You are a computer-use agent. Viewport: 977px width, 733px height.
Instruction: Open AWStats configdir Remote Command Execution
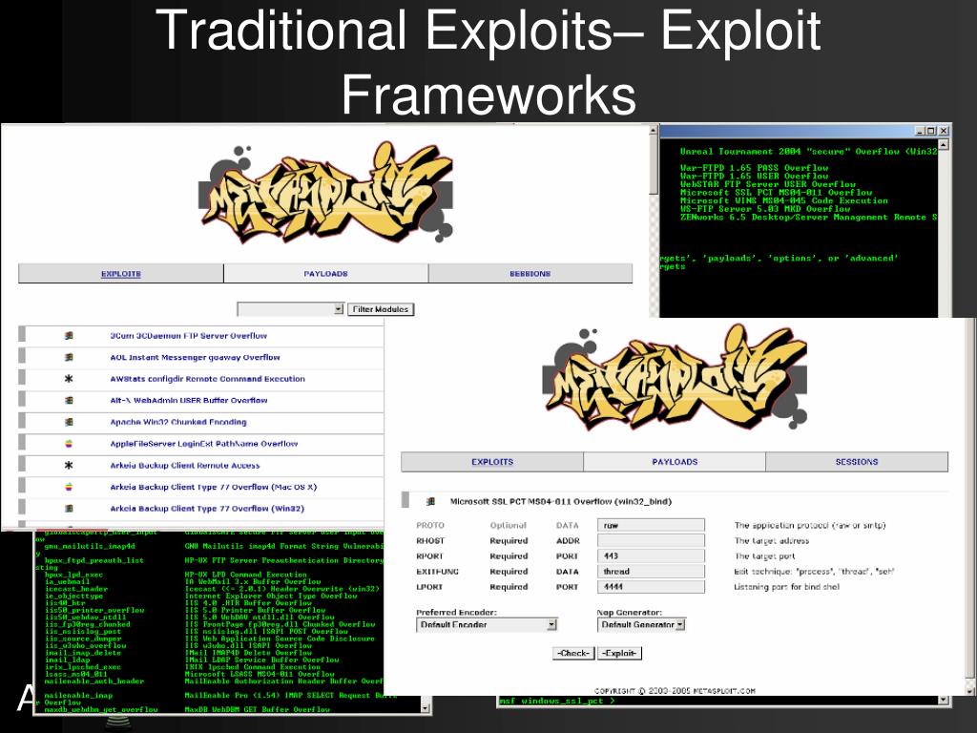click(207, 378)
